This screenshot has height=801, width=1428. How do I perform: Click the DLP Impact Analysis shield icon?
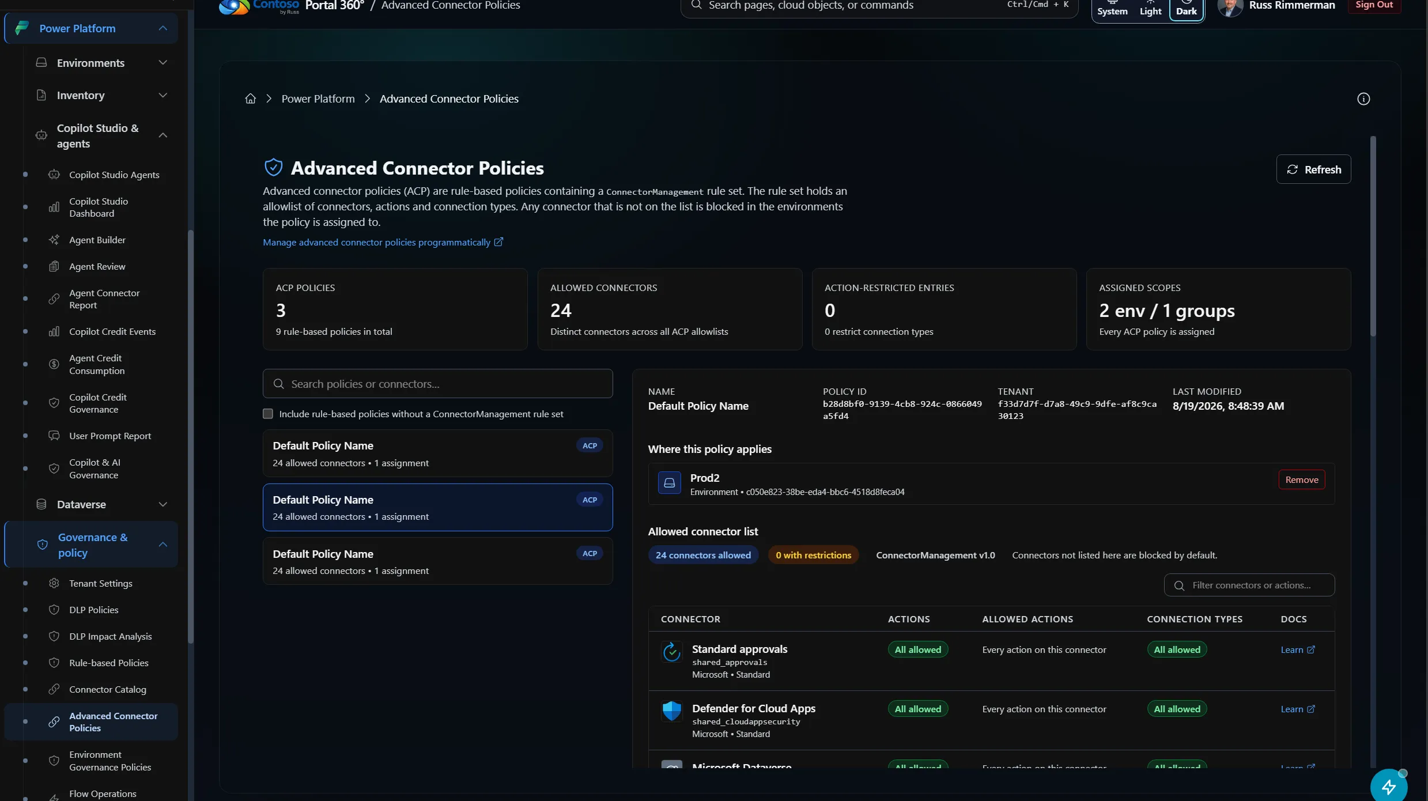[54, 636]
